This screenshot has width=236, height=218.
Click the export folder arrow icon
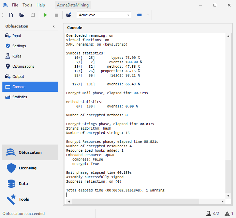point(69,15)
